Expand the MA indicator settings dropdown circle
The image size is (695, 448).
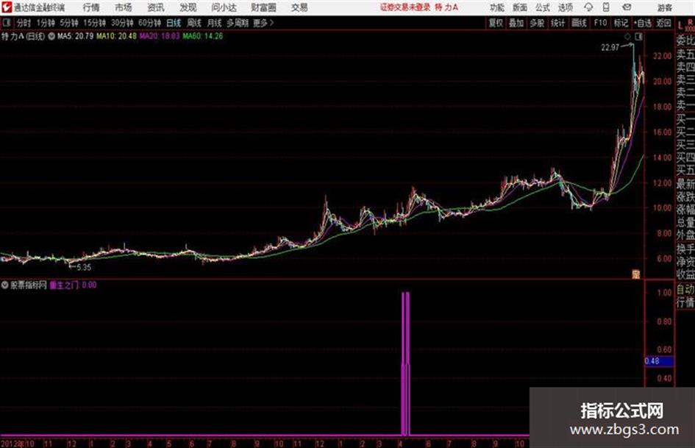51,36
